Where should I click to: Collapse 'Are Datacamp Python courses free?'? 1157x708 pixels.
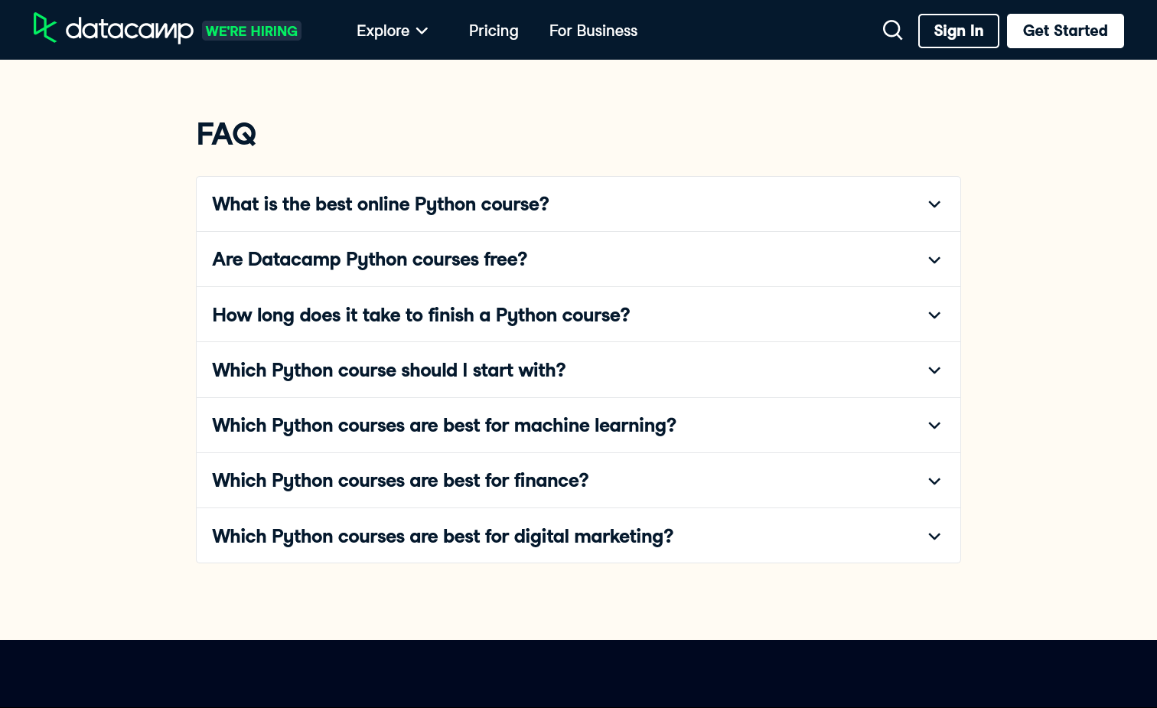[370, 259]
